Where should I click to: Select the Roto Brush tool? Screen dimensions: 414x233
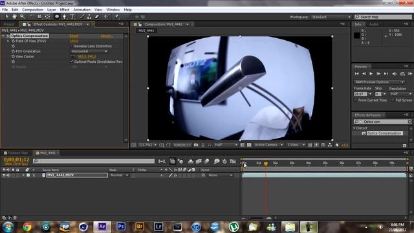[x=107, y=17]
